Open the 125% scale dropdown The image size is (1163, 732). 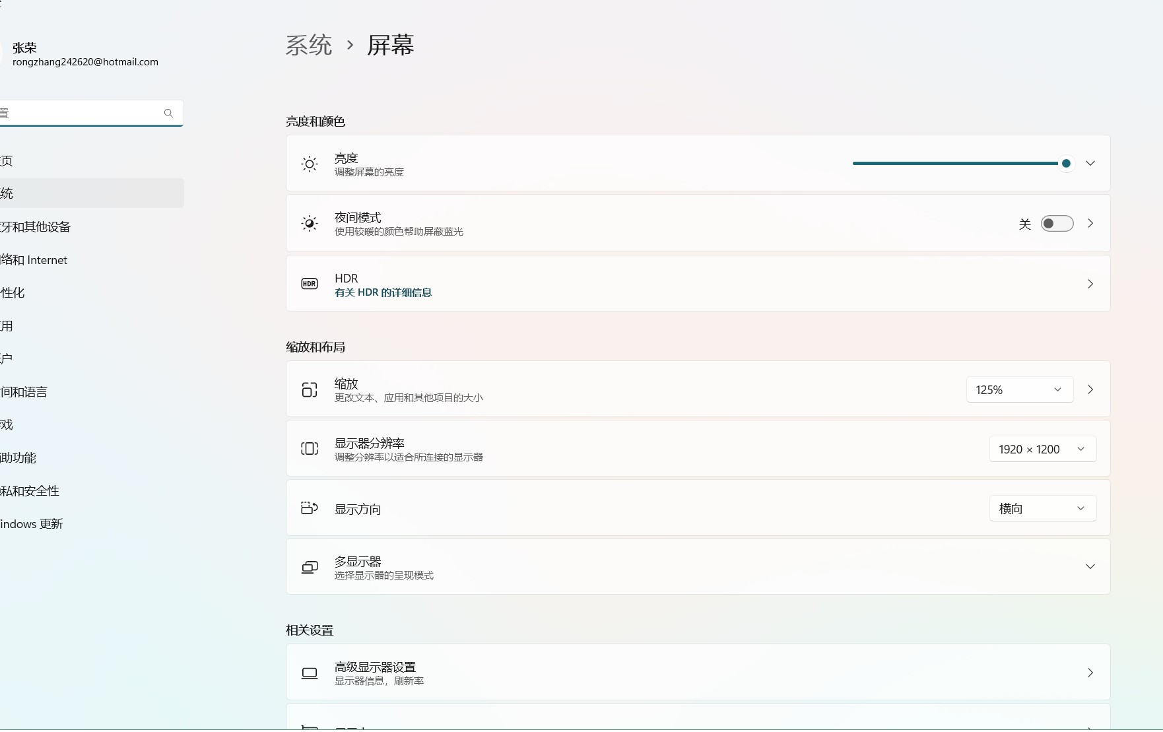tap(1019, 390)
